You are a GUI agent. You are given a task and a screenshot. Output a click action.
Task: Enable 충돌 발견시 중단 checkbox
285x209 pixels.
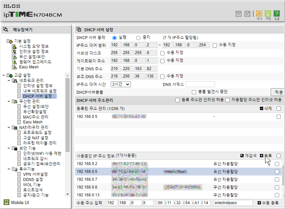click(194, 92)
